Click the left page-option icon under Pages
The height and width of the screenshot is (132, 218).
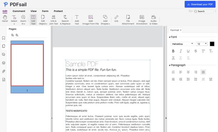point(13,35)
